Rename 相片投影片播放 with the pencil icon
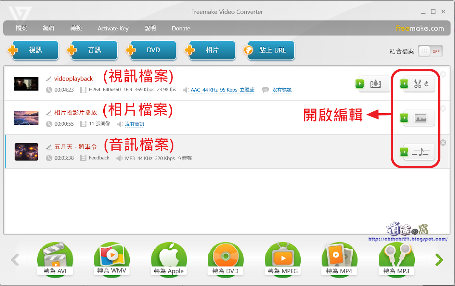455x286 pixels. pos(49,113)
